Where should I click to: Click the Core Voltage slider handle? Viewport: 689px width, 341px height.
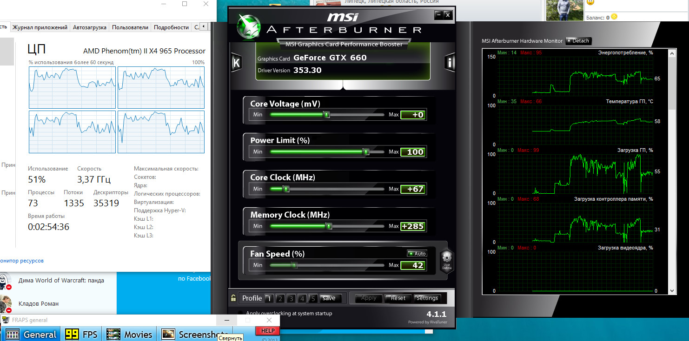pos(327,115)
